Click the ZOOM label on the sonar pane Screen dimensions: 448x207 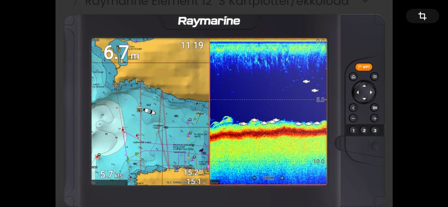[x=268, y=178]
